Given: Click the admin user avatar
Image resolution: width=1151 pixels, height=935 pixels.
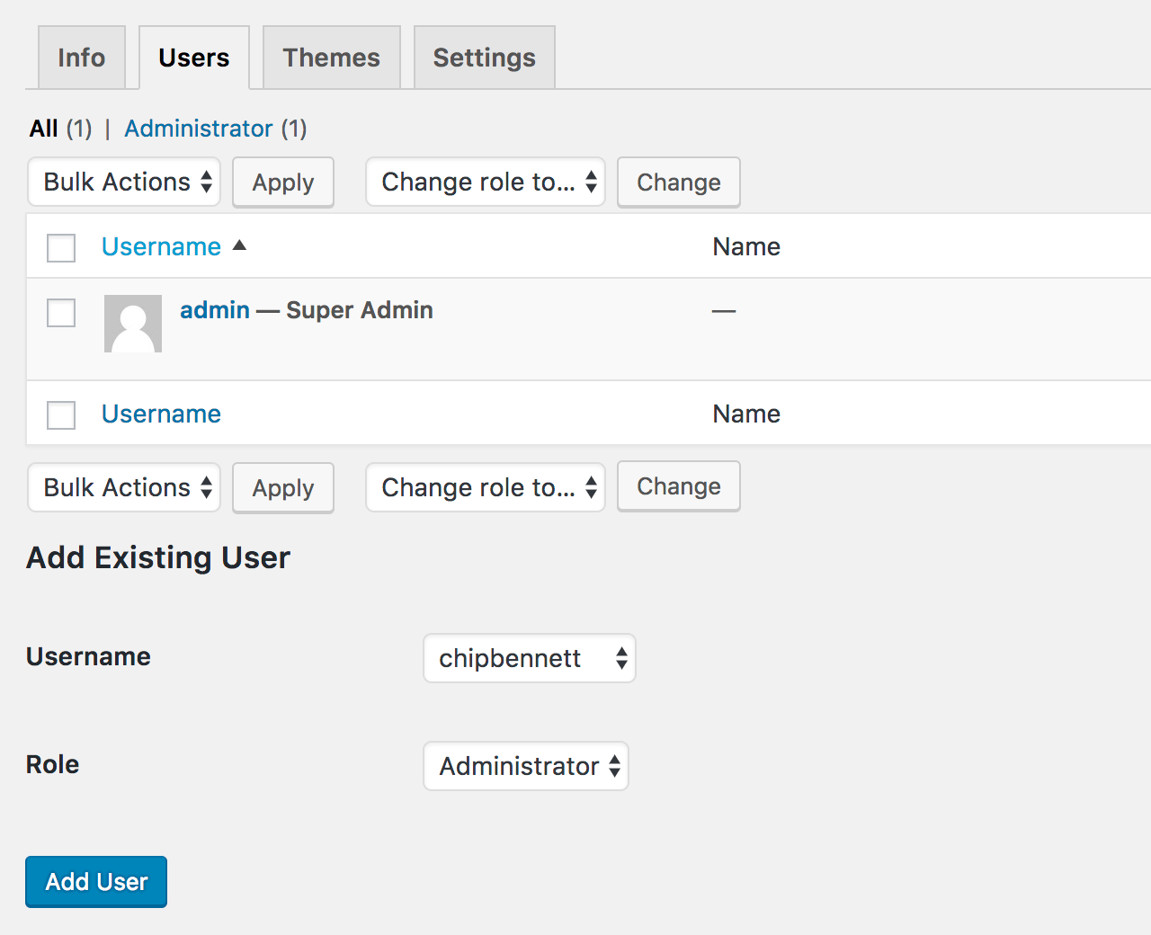Looking at the screenshot, I should click(x=133, y=324).
